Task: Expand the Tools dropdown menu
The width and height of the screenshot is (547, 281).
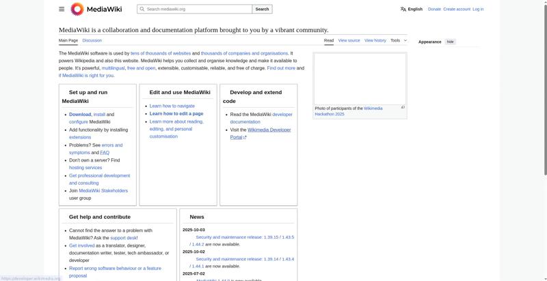Action: tap(398, 40)
